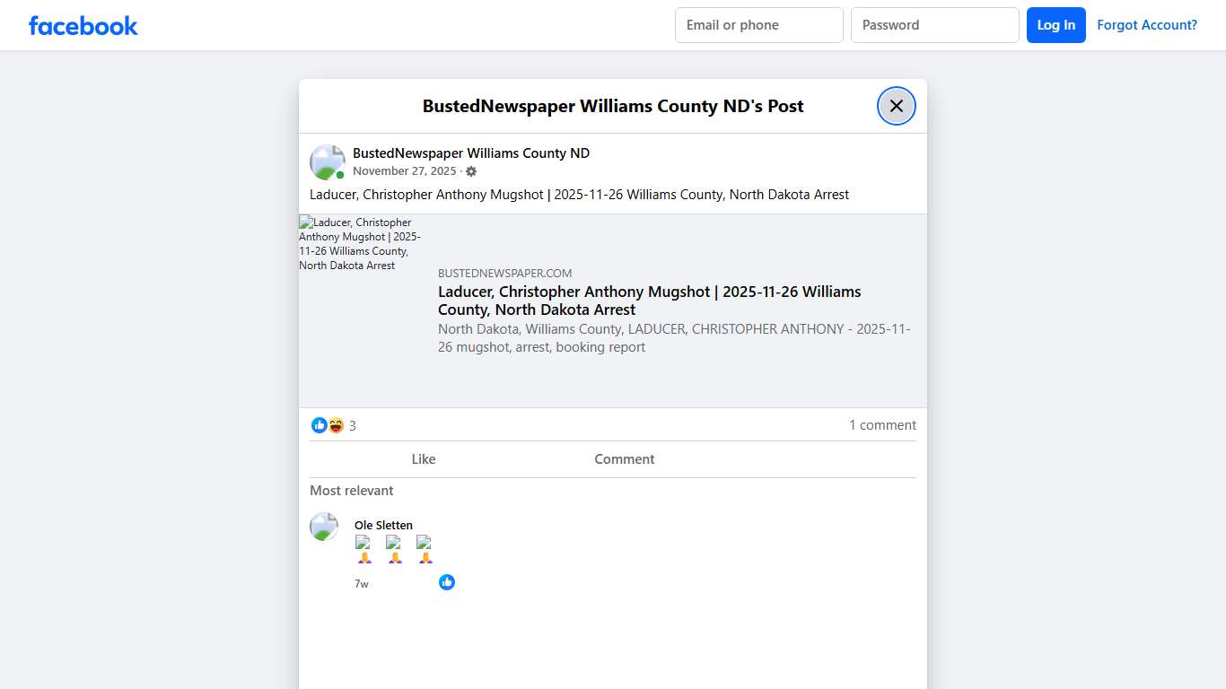This screenshot has width=1226, height=689.
Task: Select the Comment action on the post
Action: tap(625, 458)
